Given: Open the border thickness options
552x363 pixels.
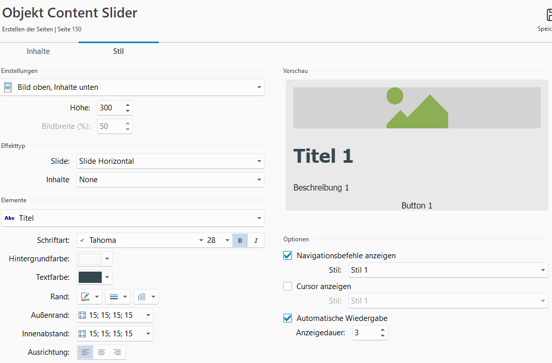Looking at the screenshot, I should click(x=118, y=297).
